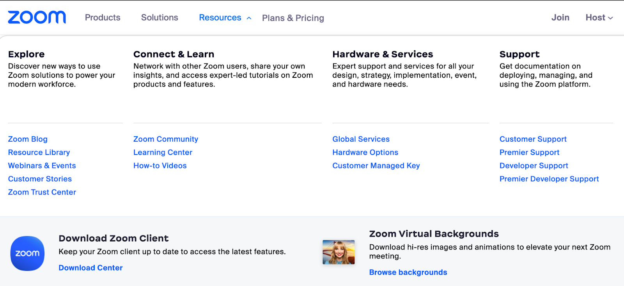Collapse the Resources menu chevron
Image resolution: width=624 pixels, height=286 pixels.
click(249, 18)
